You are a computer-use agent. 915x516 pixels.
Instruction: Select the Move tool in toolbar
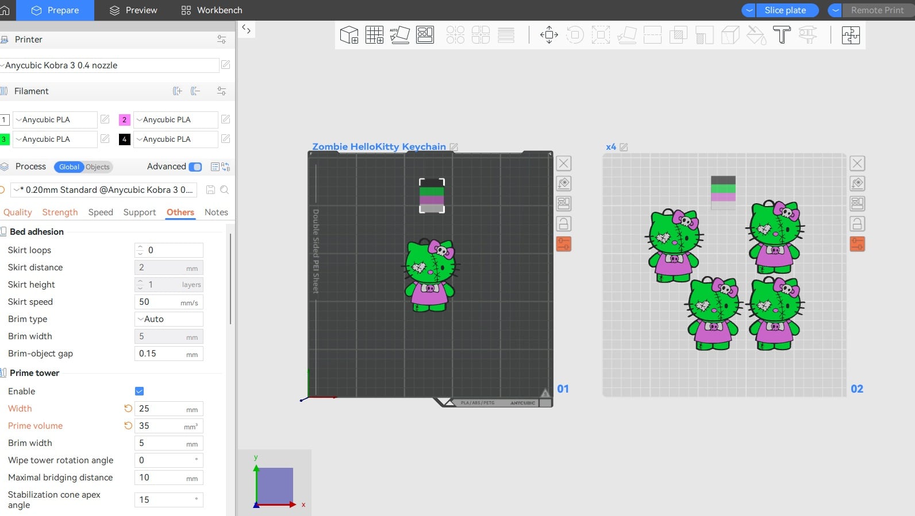(x=549, y=35)
